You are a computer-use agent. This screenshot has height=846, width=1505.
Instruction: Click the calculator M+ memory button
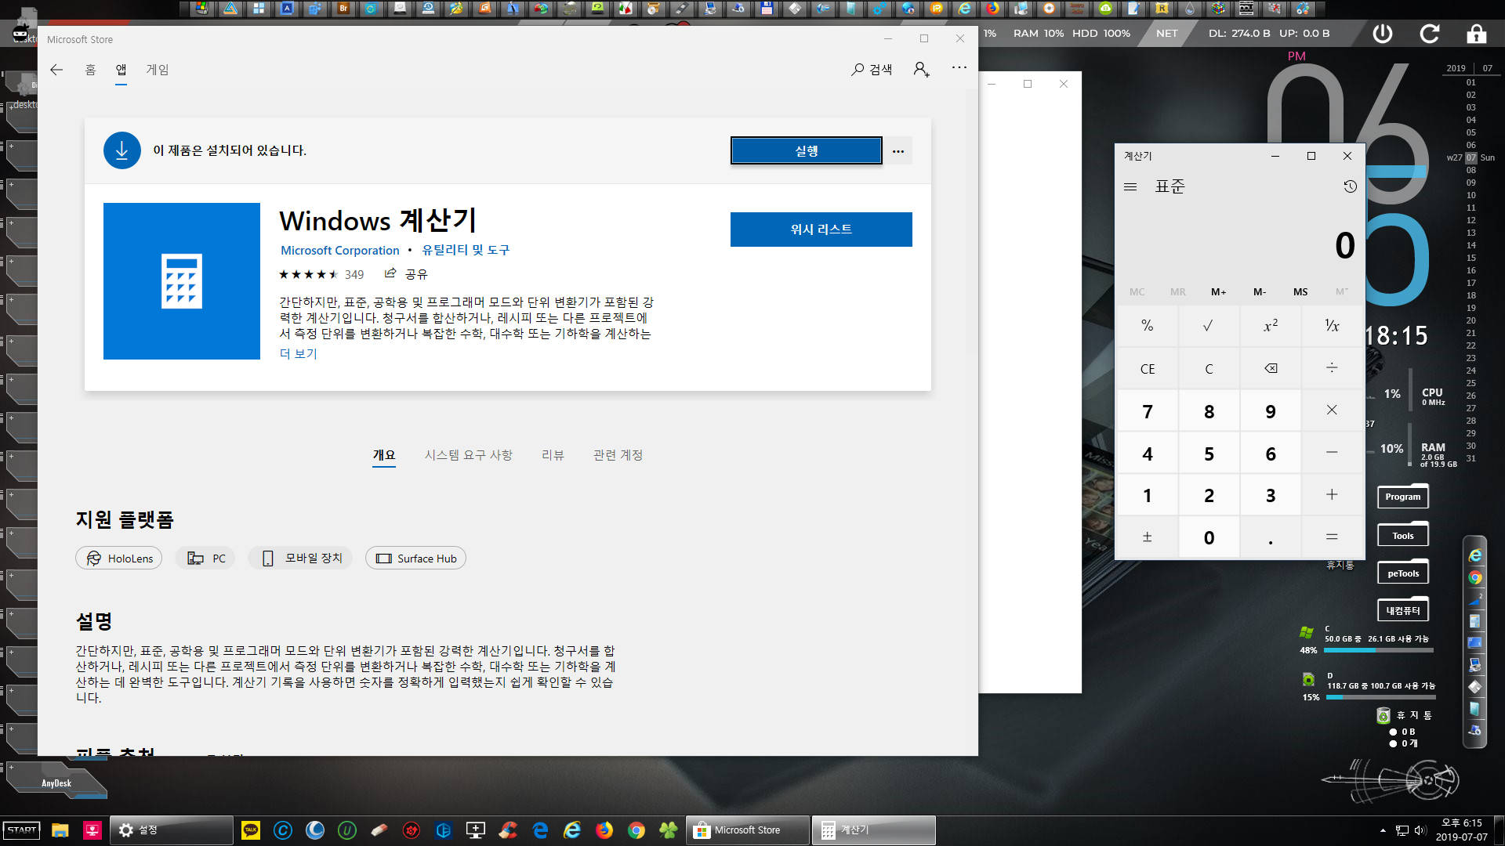(x=1218, y=291)
